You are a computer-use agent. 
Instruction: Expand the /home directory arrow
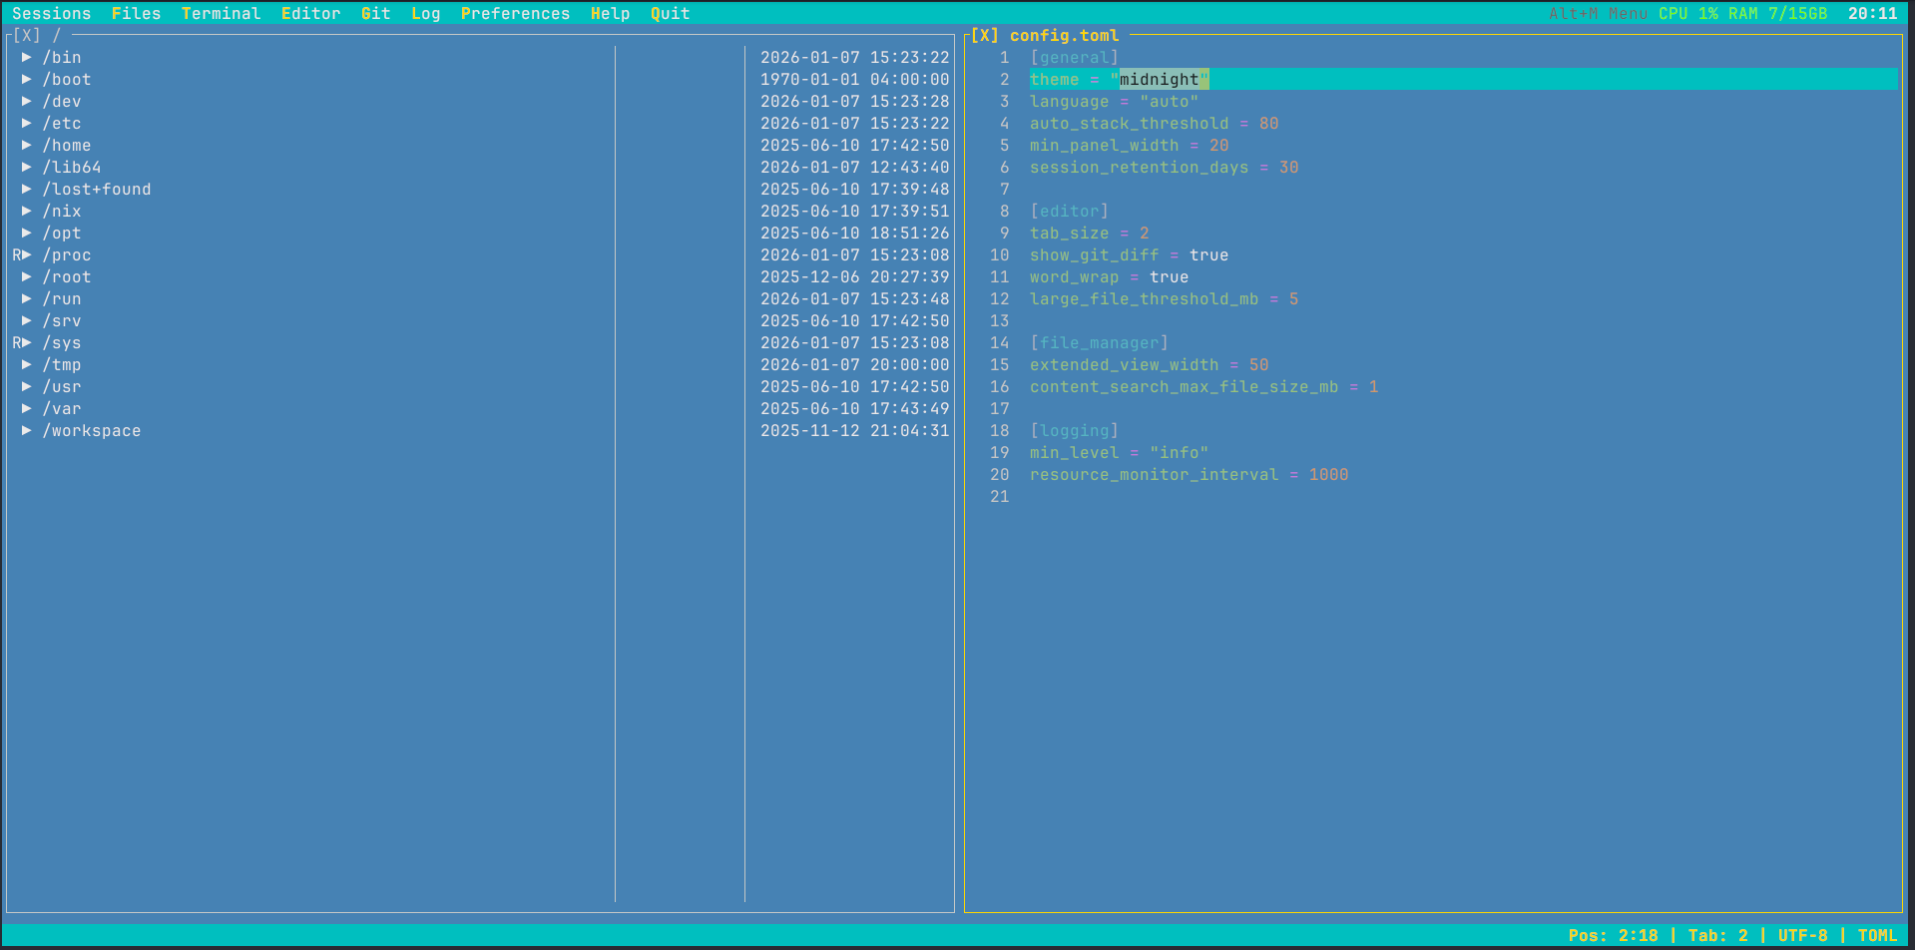tap(27, 146)
